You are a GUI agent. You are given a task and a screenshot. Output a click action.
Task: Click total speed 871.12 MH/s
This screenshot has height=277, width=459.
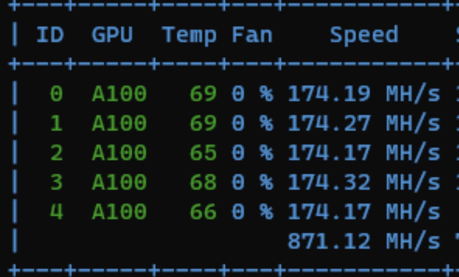click(364, 241)
